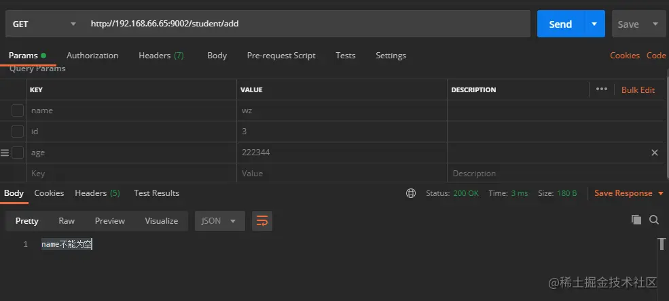The image size is (669, 301).
Task: Copy response body with copy icon
Action: point(636,220)
